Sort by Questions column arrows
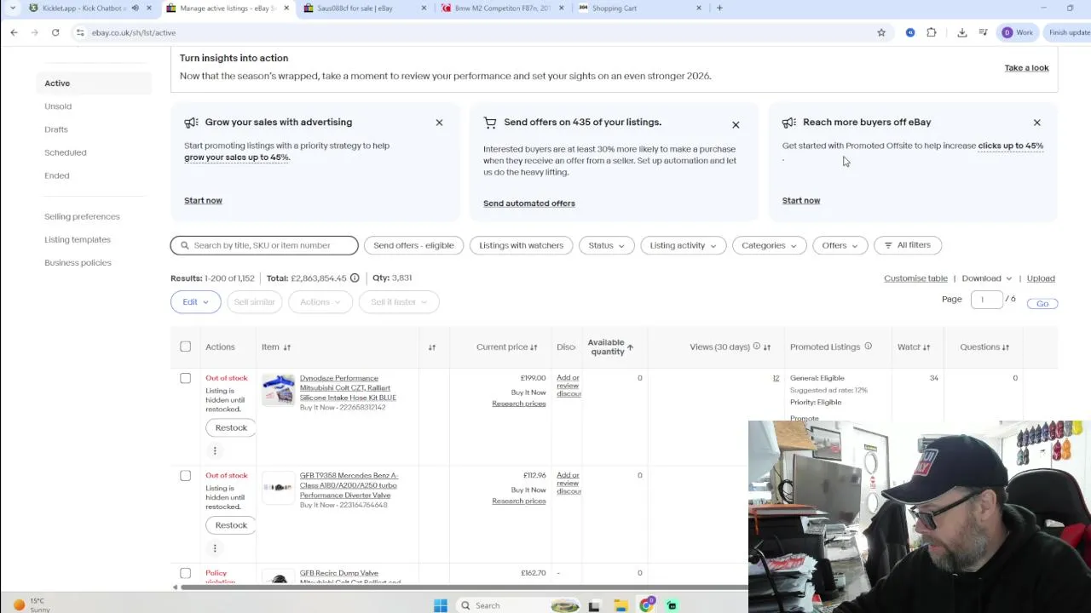Screen dimensions: 1091x613 pos(1005,347)
